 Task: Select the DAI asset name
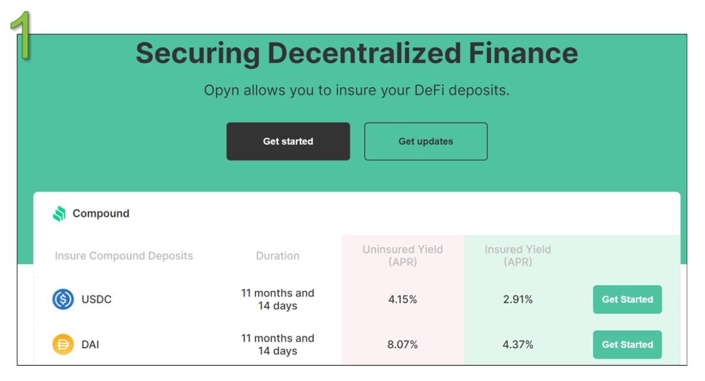(x=90, y=345)
